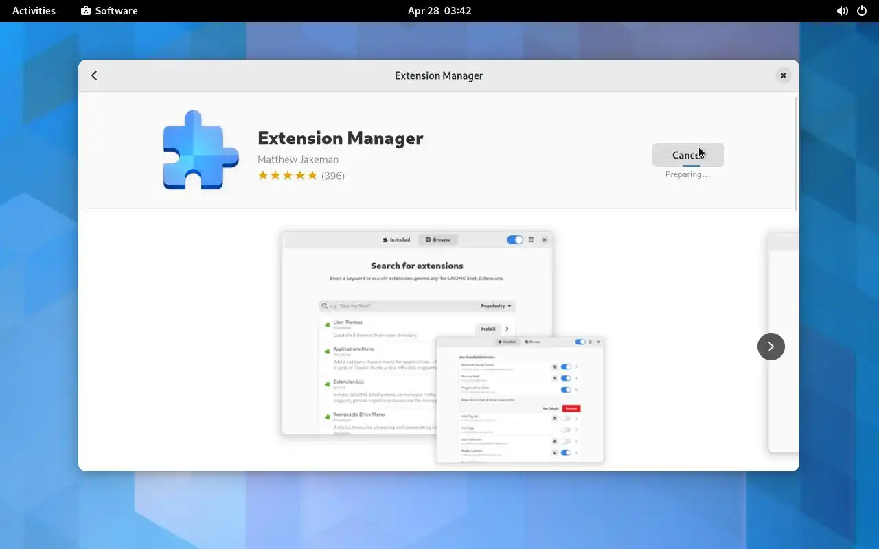Click the five-star rating row

(x=287, y=176)
